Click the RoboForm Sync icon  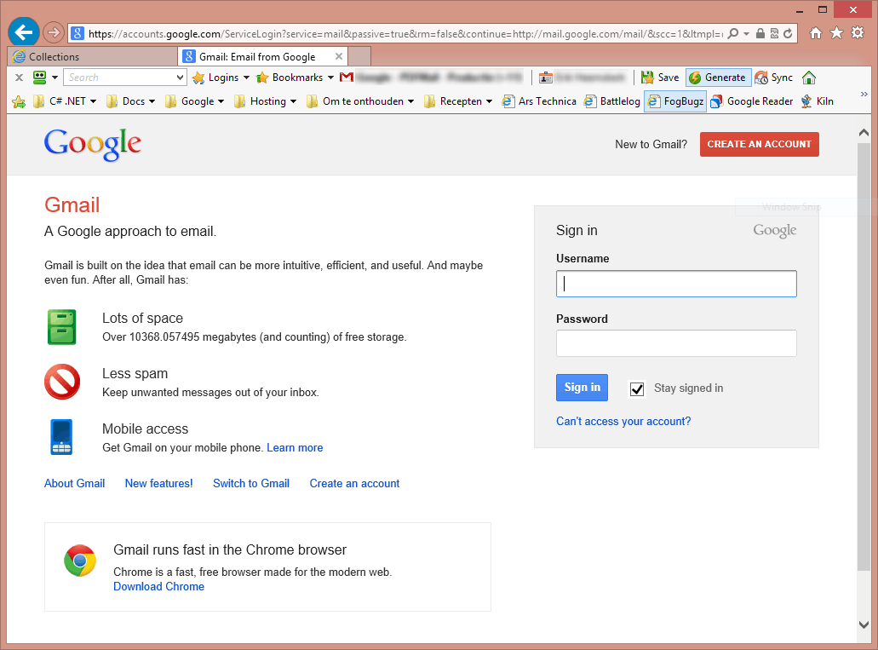pyautogui.click(x=773, y=78)
